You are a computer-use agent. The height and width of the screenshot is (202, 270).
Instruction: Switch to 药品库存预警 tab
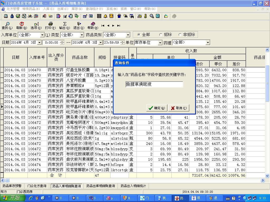(x=12, y=186)
